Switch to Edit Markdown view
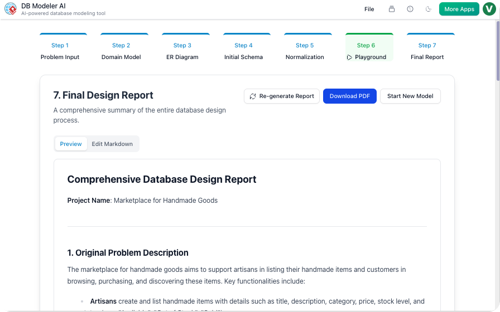Image resolution: width=500 pixels, height=312 pixels. [x=112, y=144]
